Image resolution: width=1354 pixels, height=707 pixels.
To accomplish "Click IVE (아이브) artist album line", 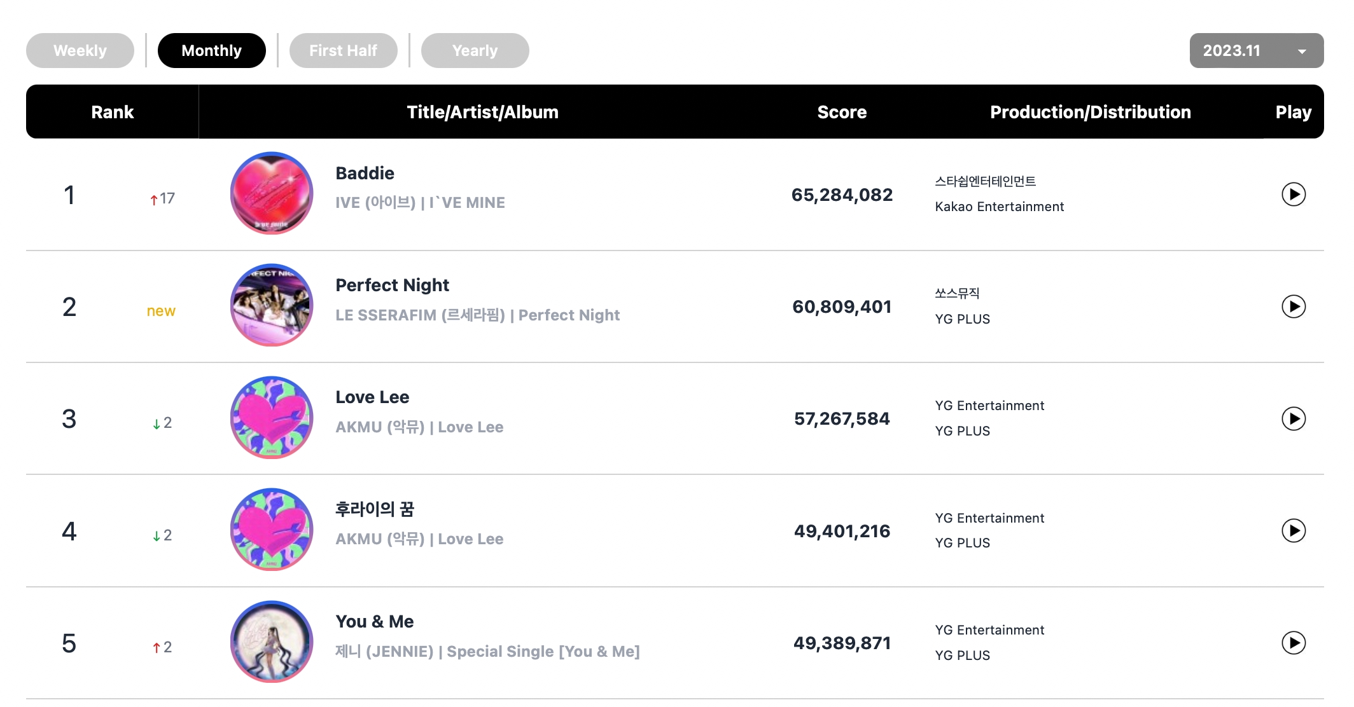I will (420, 203).
